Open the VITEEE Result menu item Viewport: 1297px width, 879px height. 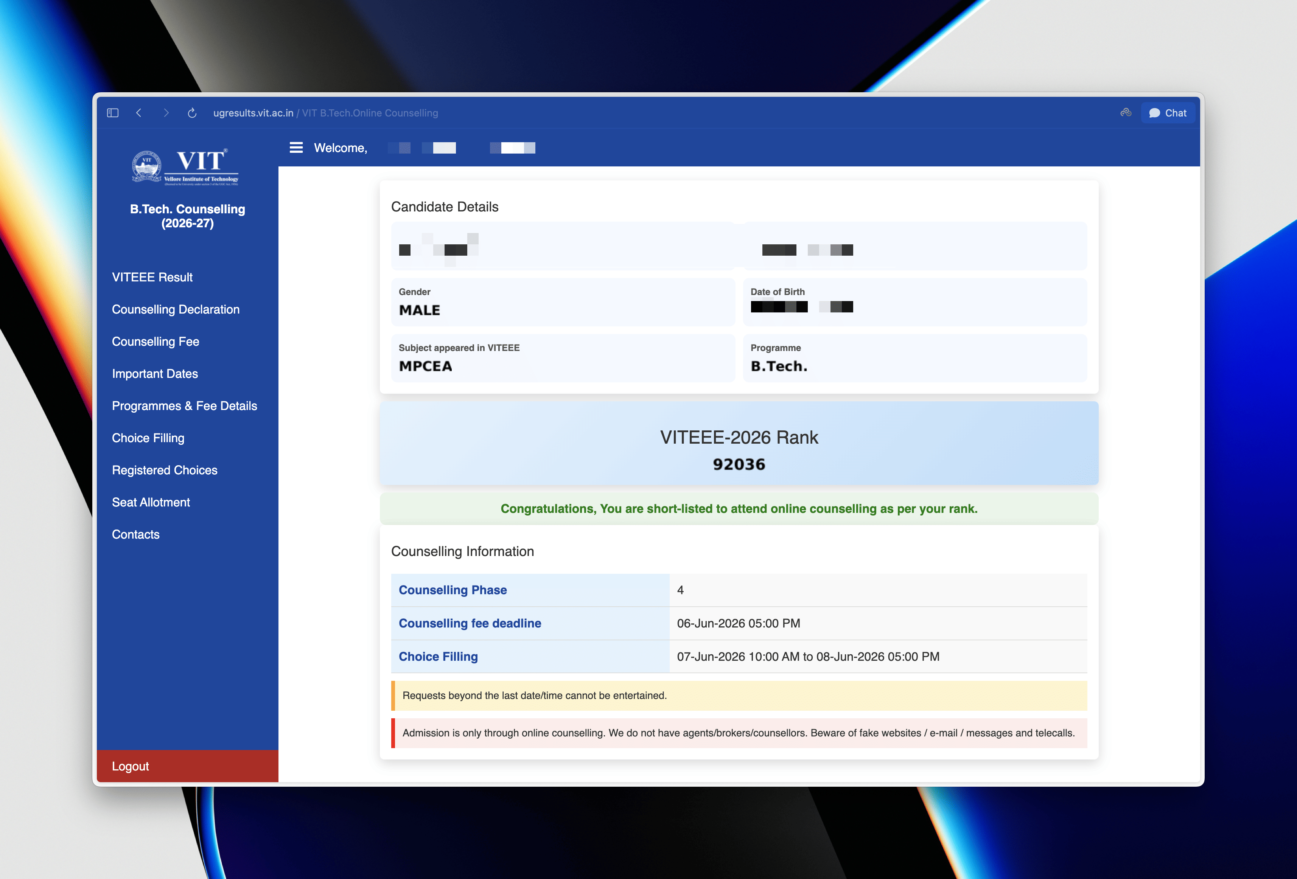[152, 277]
